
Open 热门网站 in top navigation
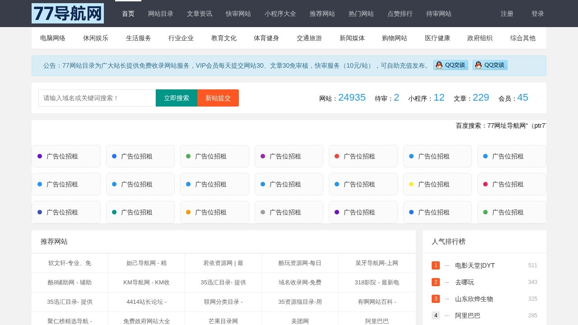[x=361, y=14]
